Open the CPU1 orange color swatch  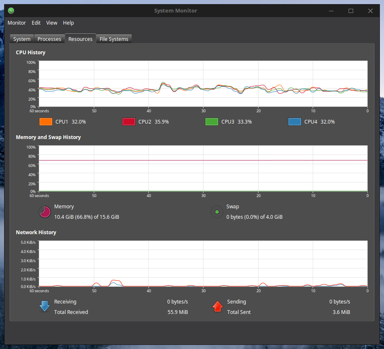(46, 121)
